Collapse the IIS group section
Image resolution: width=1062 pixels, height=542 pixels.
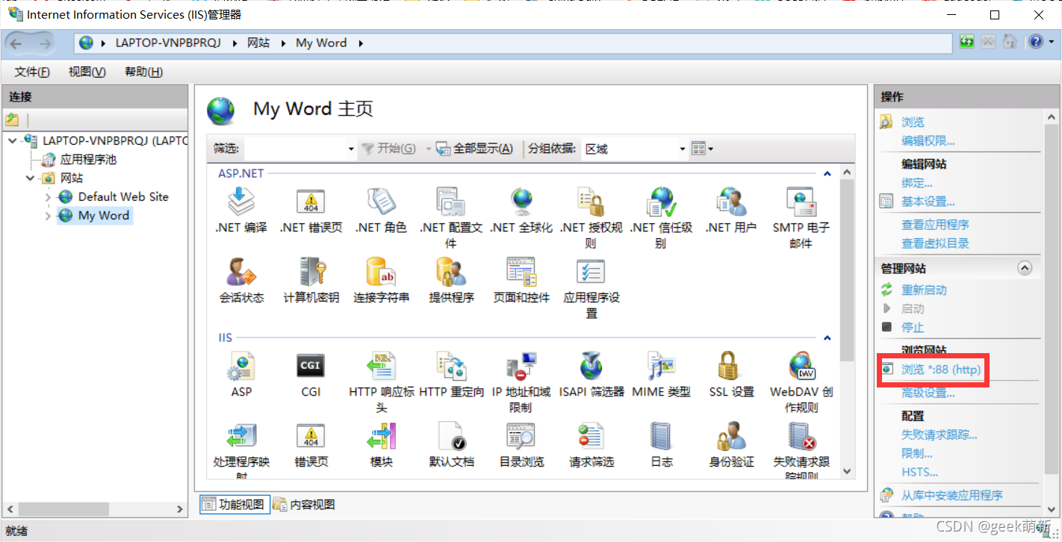click(x=827, y=338)
